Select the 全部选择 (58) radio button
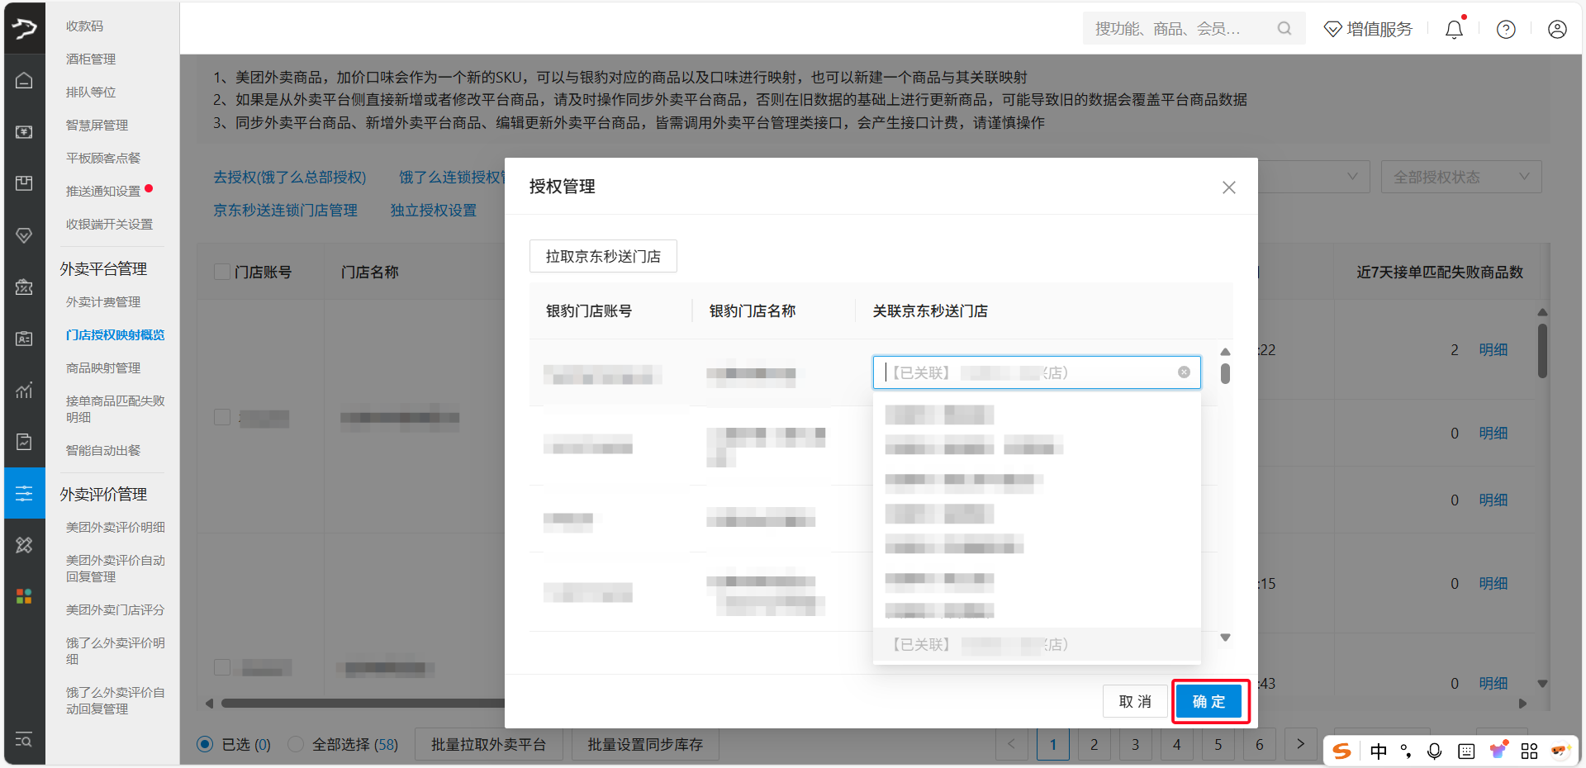Image resolution: width=1586 pixels, height=768 pixels. click(295, 744)
